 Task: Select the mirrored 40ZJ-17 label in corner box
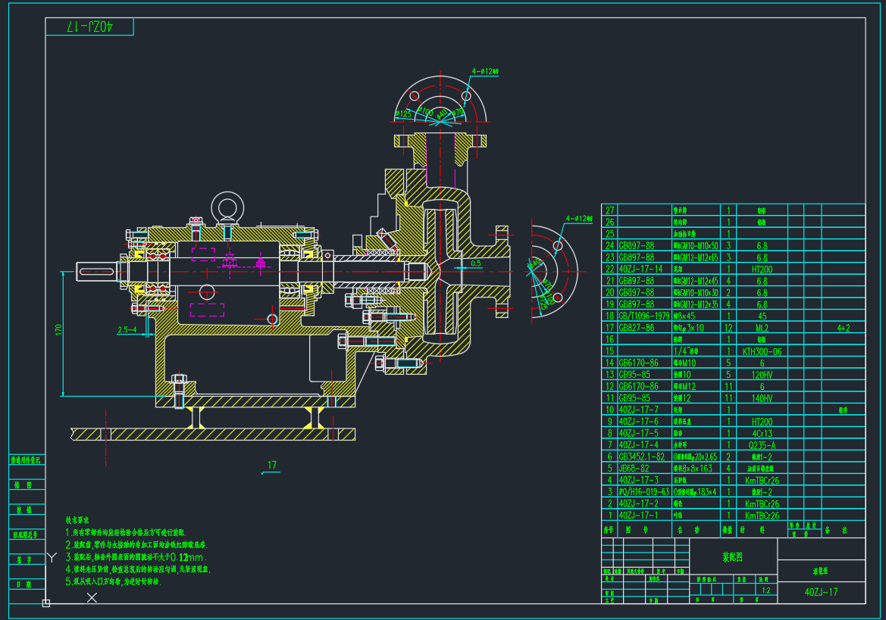89,27
